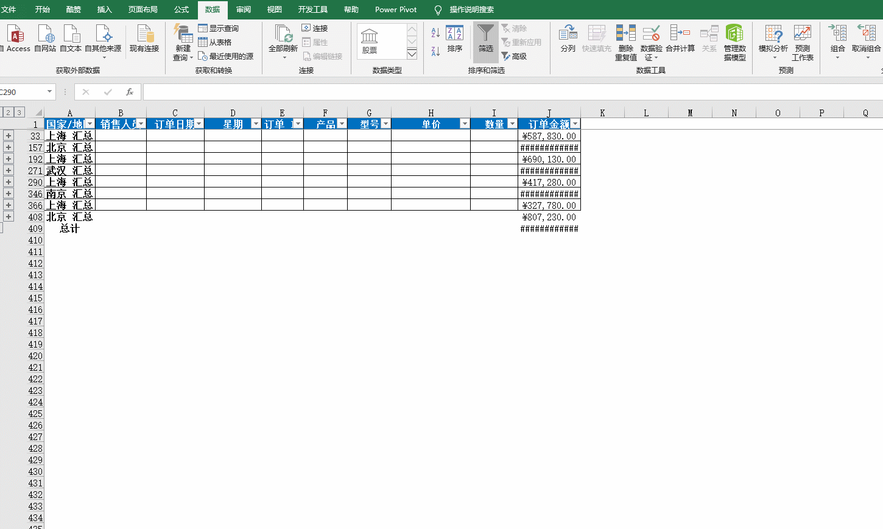Viewport: 883px width, 529px height.
Task: Select the cell showing ¥587,830.00
Action: [x=549, y=136]
